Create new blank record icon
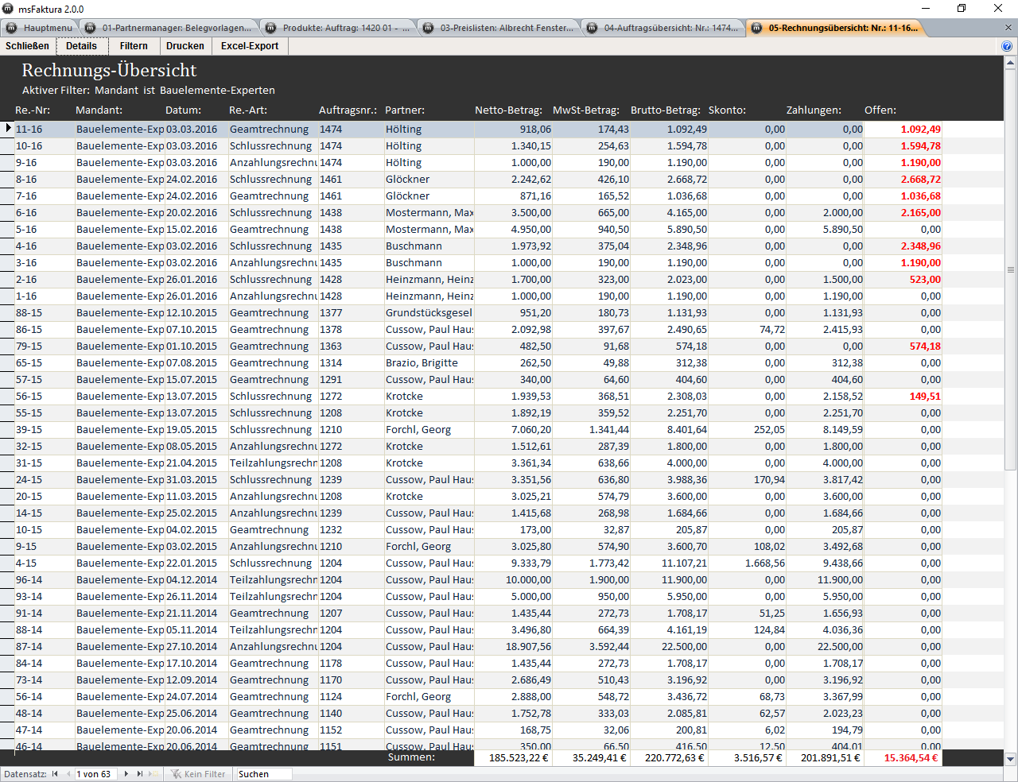 (154, 774)
